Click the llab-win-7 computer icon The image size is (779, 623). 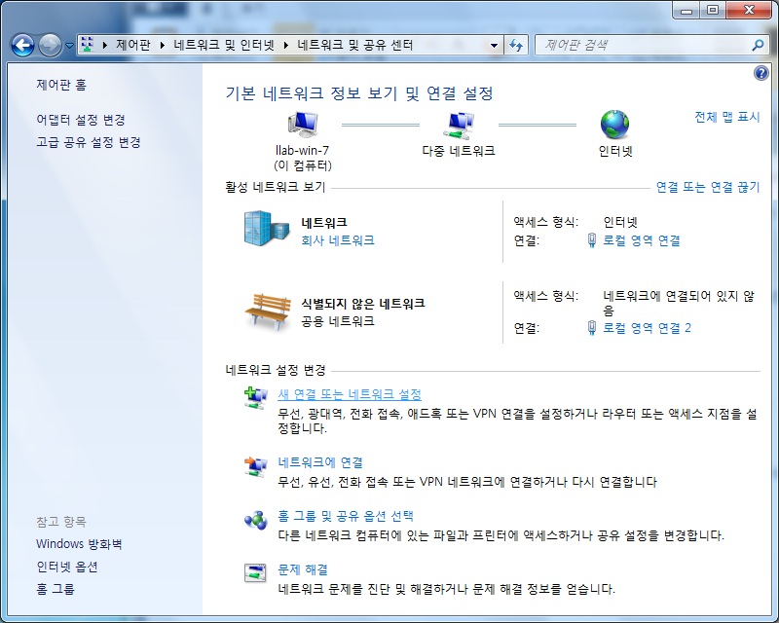(x=303, y=125)
